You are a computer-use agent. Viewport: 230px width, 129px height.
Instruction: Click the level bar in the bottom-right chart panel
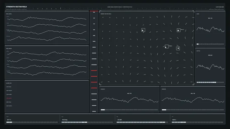click(193, 110)
